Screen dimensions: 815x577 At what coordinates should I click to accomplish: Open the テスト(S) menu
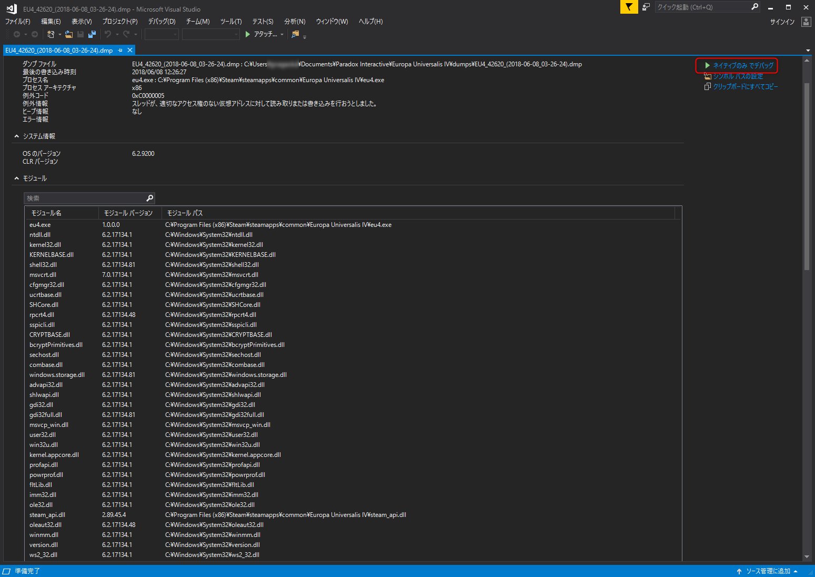[x=263, y=22]
